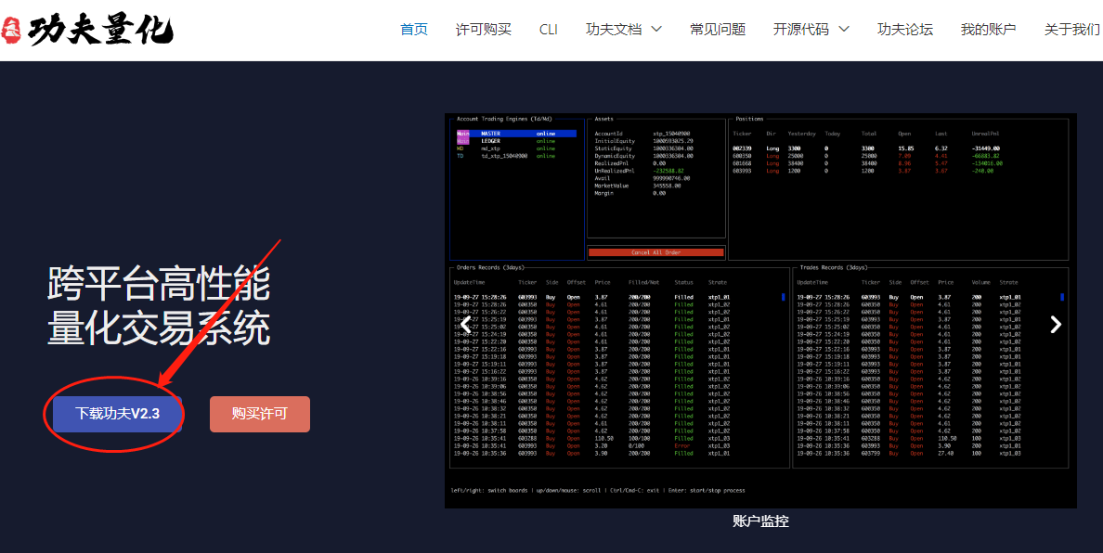Image resolution: width=1103 pixels, height=553 pixels.
Task: Click the account monitoring terminal screenshot
Action: tap(760, 311)
